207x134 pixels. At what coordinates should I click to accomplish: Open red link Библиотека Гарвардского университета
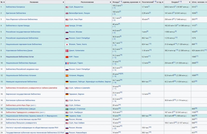point(23,112)
